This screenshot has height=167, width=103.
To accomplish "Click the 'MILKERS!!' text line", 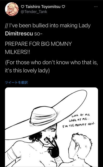I will (17, 52).
